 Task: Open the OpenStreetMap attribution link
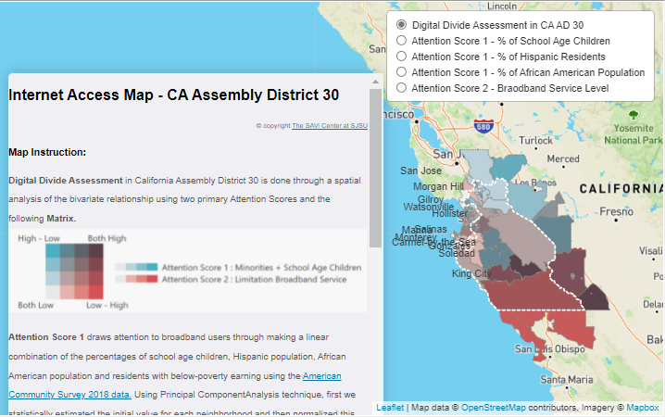pyautogui.click(x=500, y=408)
